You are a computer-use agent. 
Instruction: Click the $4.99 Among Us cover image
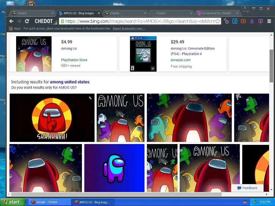(34, 54)
